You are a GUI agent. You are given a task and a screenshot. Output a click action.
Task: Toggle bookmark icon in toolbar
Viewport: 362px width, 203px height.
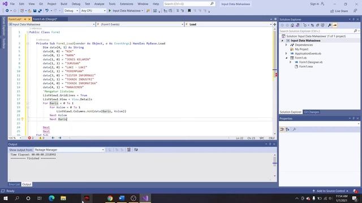(189, 11)
